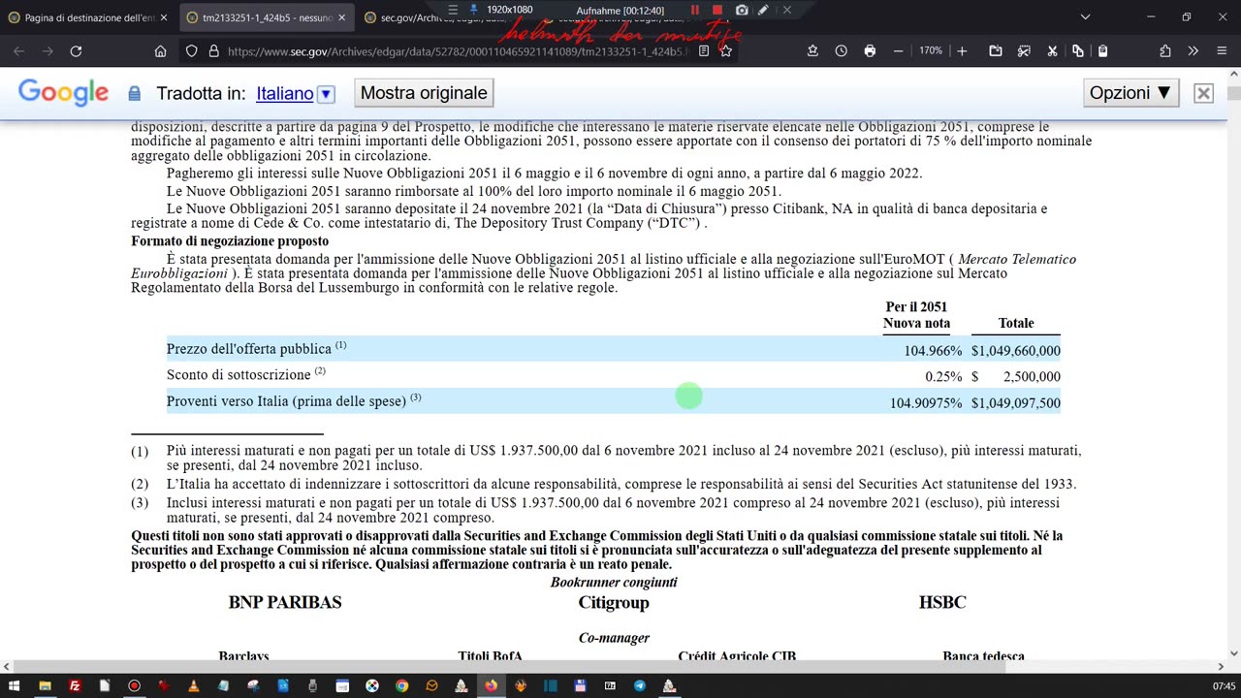The width and height of the screenshot is (1241, 698).
Task: Take a screenshot with the scissors-frame icon
Action: [x=1024, y=51]
